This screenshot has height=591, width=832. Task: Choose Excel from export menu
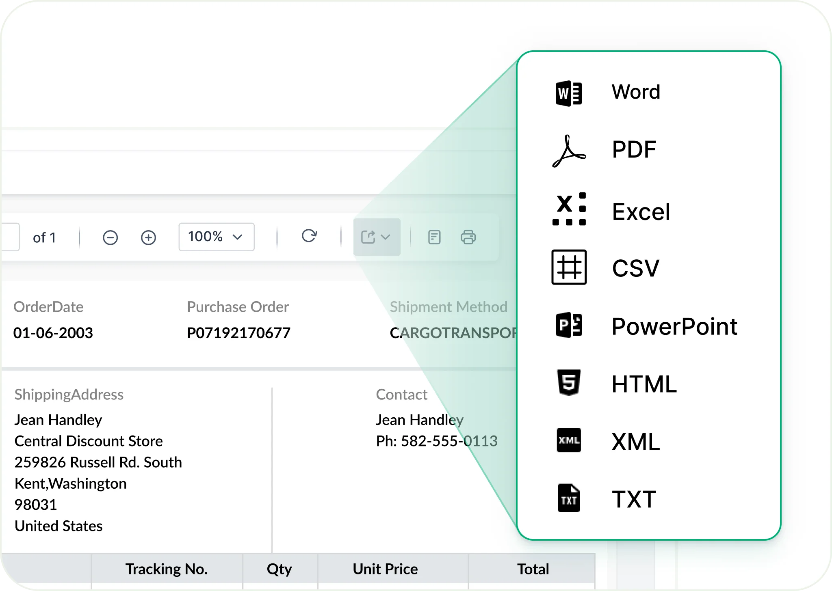point(641,211)
